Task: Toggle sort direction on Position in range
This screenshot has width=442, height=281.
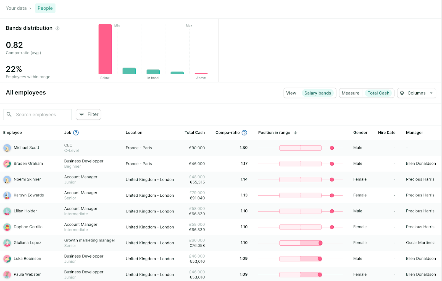Action: pyautogui.click(x=295, y=132)
